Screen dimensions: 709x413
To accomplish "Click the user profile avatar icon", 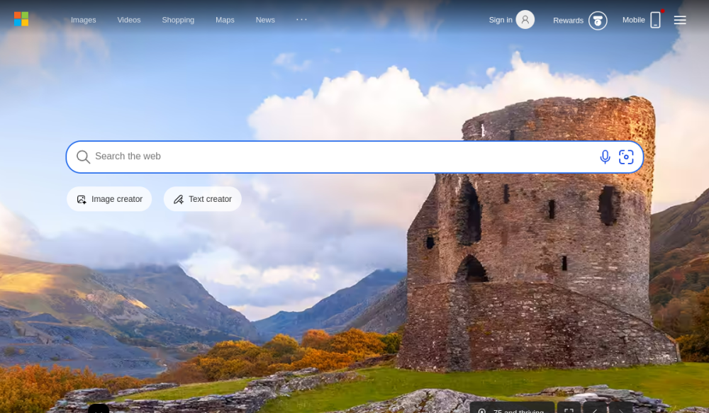I will tap(525, 19).
